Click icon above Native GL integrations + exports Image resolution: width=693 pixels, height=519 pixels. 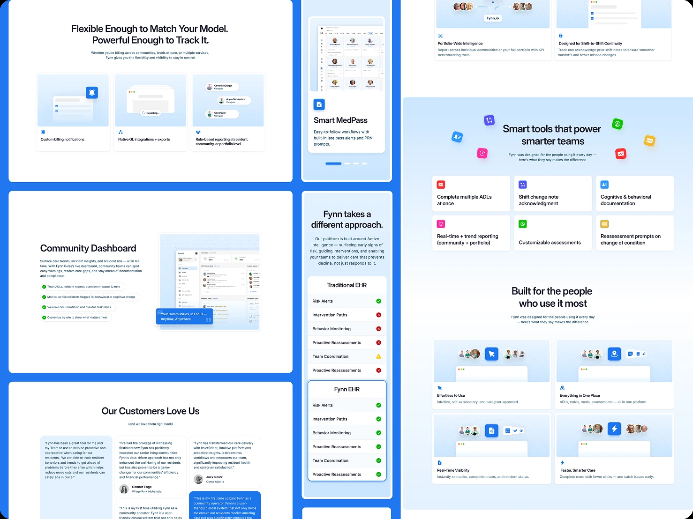click(x=121, y=132)
